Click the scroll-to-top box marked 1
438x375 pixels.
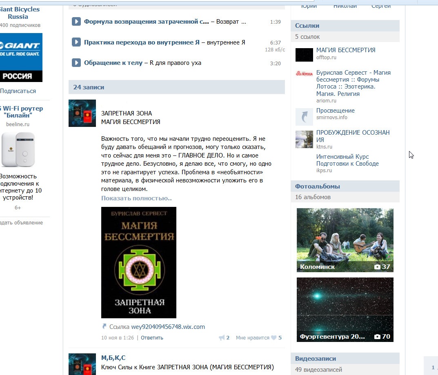(x=431, y=366)
